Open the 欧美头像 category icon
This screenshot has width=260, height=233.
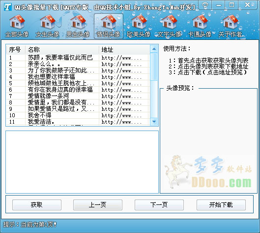pyautogui.click(x=139, y=26)
